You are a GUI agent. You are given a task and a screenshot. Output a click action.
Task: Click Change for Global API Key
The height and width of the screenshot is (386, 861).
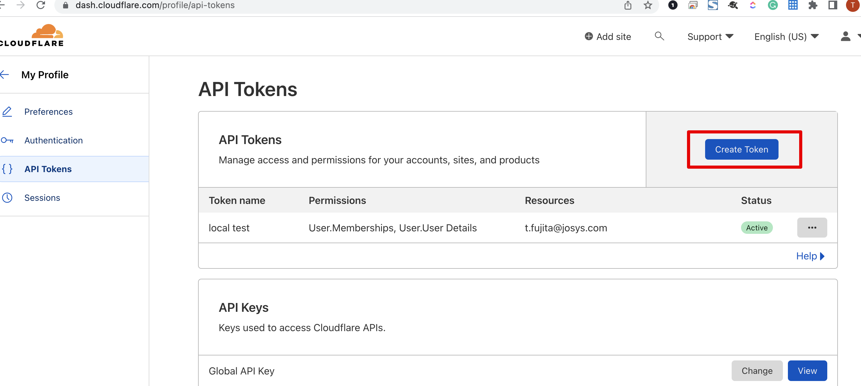coord(757,370)
